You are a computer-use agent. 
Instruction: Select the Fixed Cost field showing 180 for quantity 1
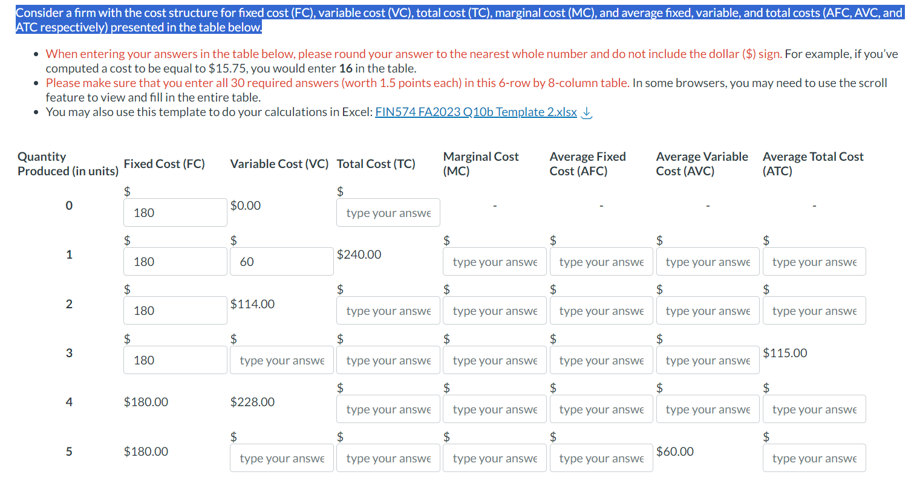175,261
